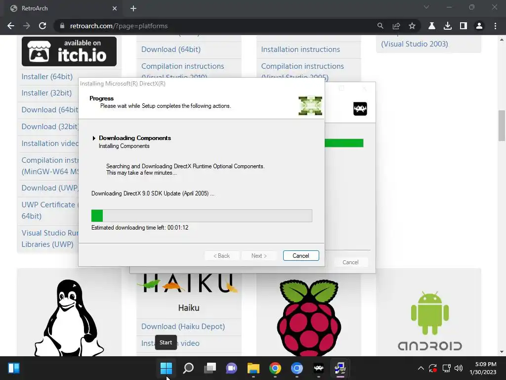The image size is (506, 380).
Task: Click the 'Estimated downloading time left' text
Action: tap(140, 228)
